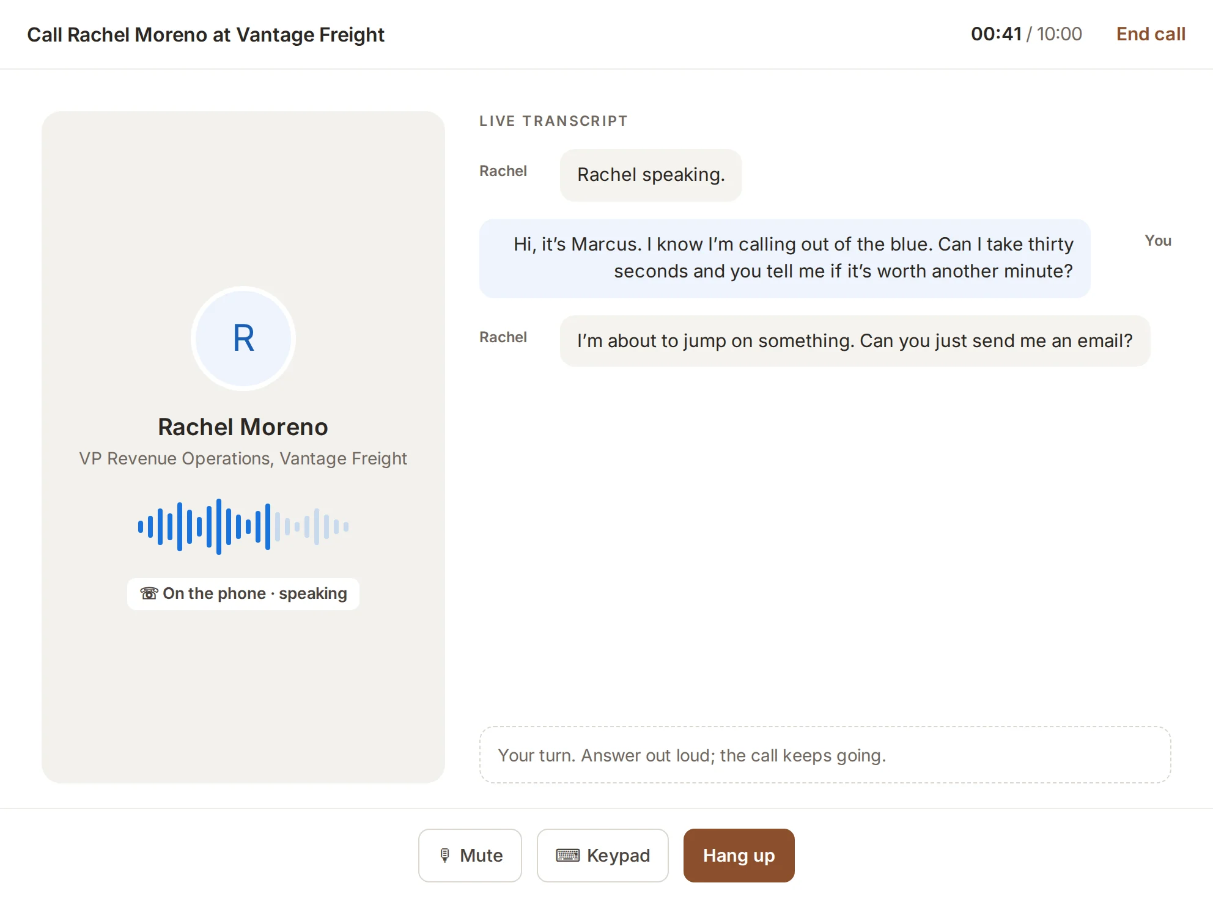Click the "LIVE TRANSCRIPT" heading
1213x902 pixels.
pyautogui.click(x=553, y=121)
